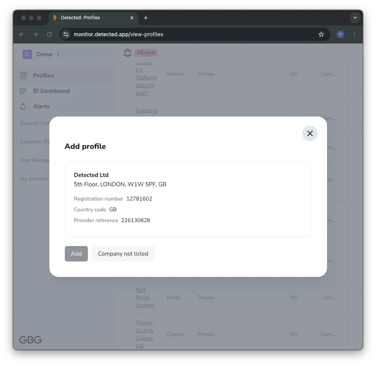Click the address 5th Floor, LONDON text
Screen dimensions: 376x366
[120, 184]
